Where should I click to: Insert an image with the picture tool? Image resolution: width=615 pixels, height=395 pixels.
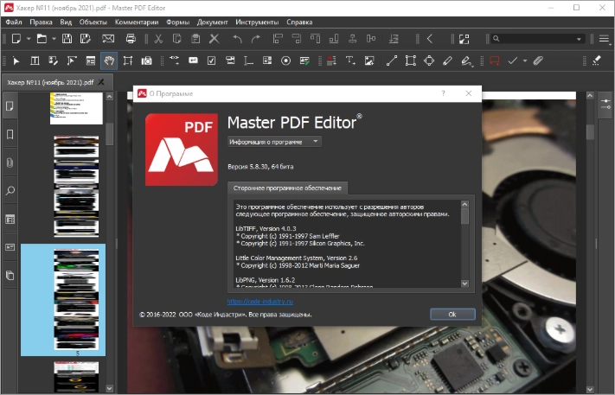(369, 61)
